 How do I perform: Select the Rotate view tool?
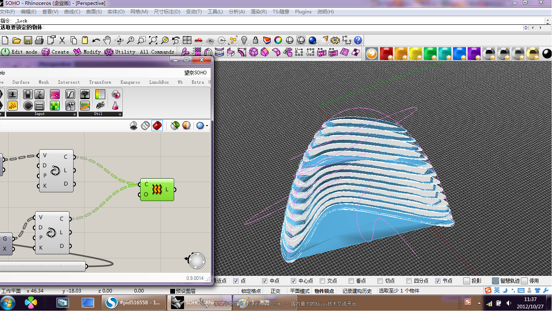point(119,40)
